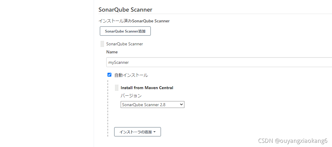Click the small caret on インストーラの追加

click(x=154, y=132)
